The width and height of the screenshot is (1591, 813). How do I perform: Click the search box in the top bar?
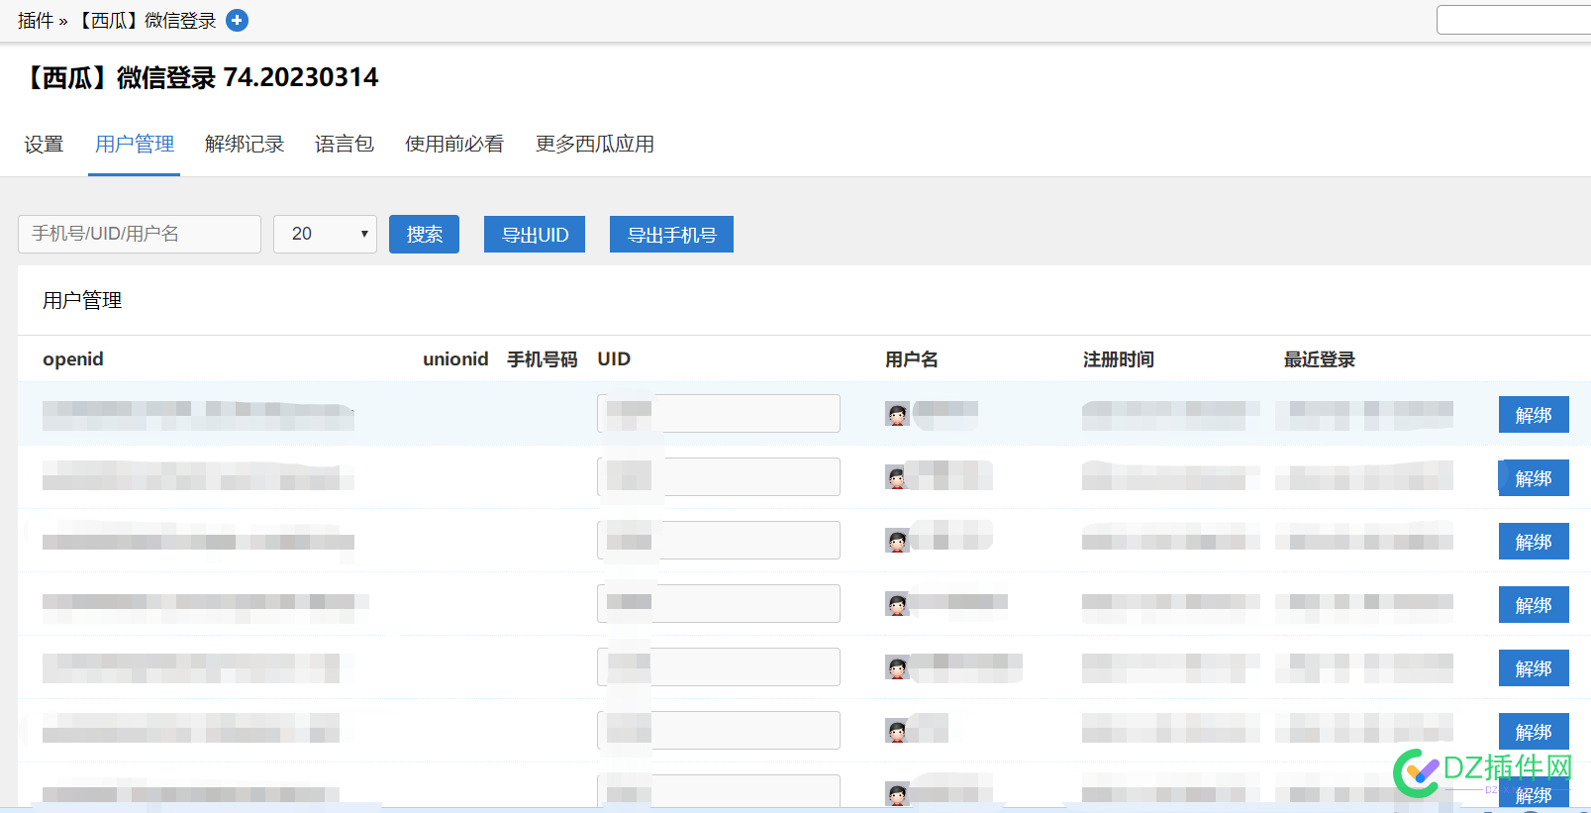coord(1514,20)
